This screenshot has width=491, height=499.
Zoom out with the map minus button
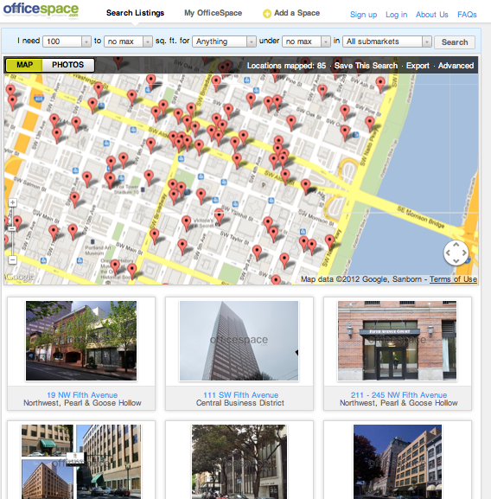pos(12,260)
